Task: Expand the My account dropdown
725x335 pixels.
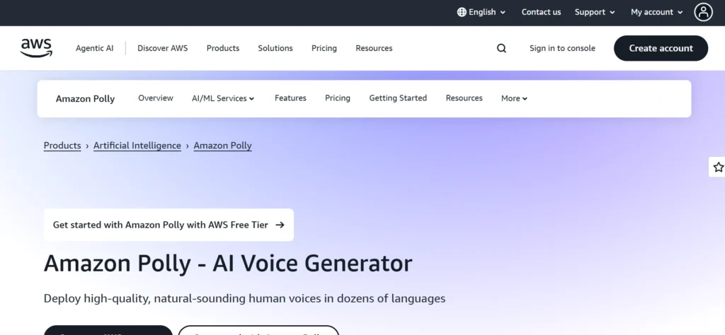Action: coord(656,13)
